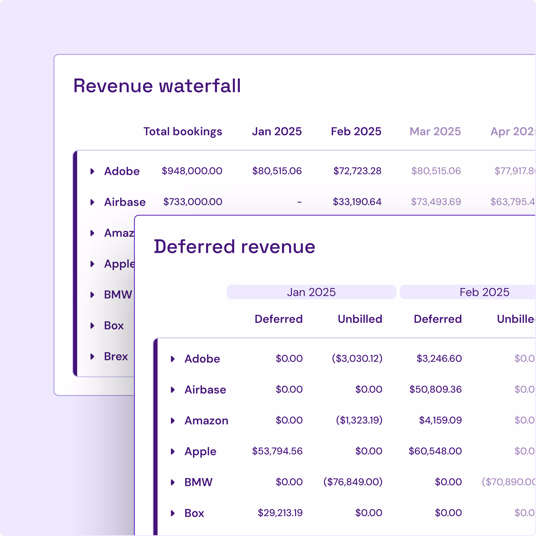Expand the Adobe row in Revenue waterfall
The height and width of the screenshot is (536, 536).
pyautogui.click(x=92, y=171)
